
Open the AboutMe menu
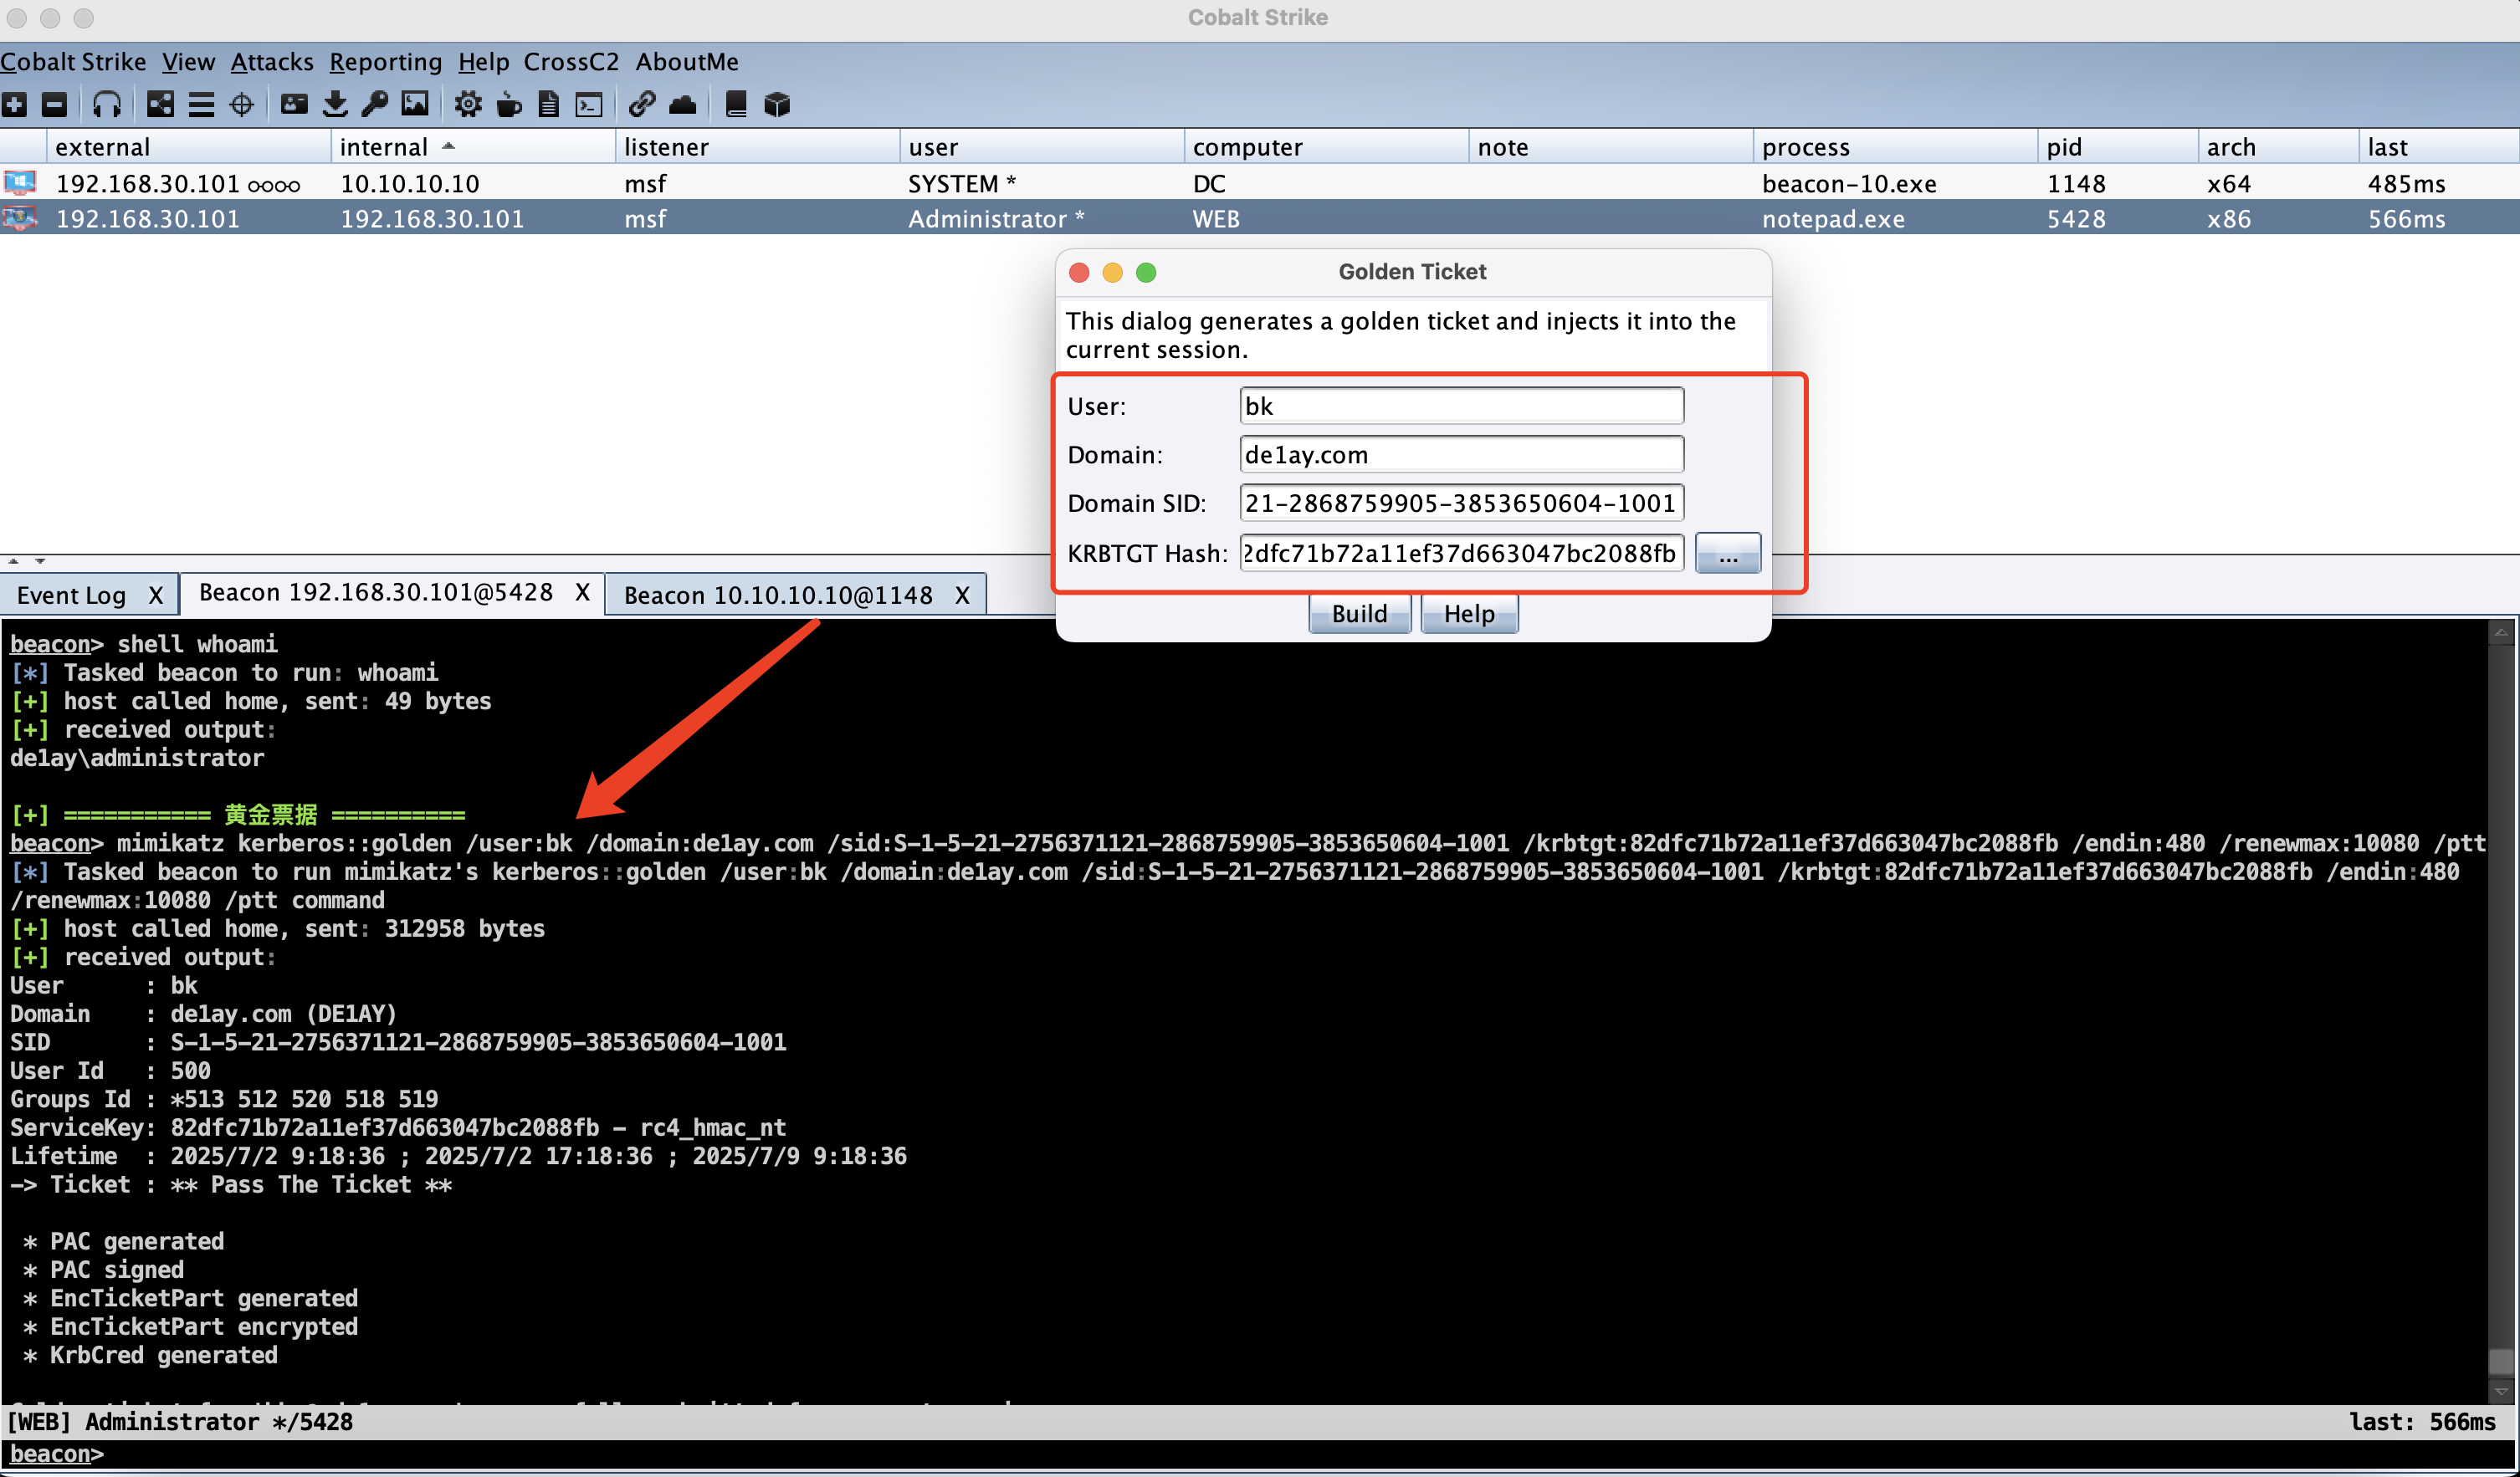pos(687,62)
